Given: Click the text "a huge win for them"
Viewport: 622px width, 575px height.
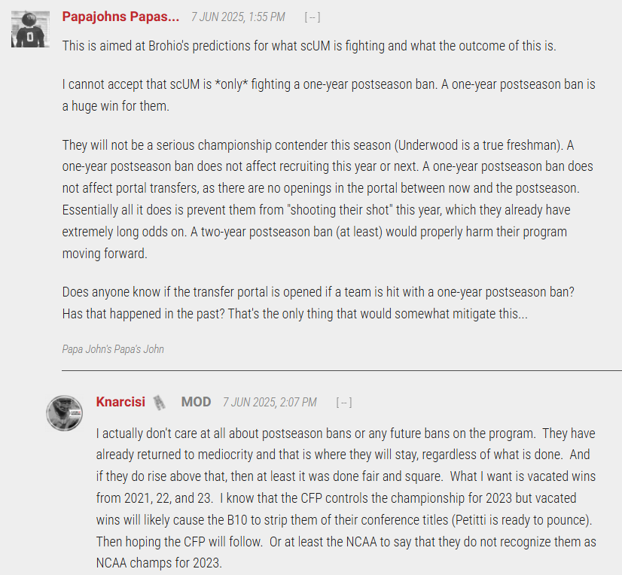Looking at the screenshot, I should [114, 106].
